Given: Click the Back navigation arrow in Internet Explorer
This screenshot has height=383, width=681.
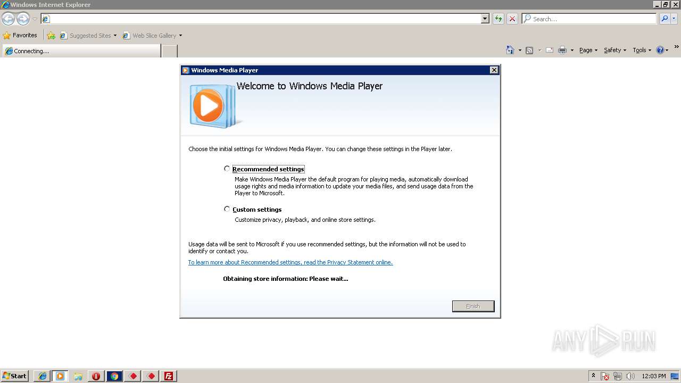Looking at the screenshot, I should [8, 19].
